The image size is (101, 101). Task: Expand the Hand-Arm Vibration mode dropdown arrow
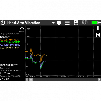coord(53,23)
